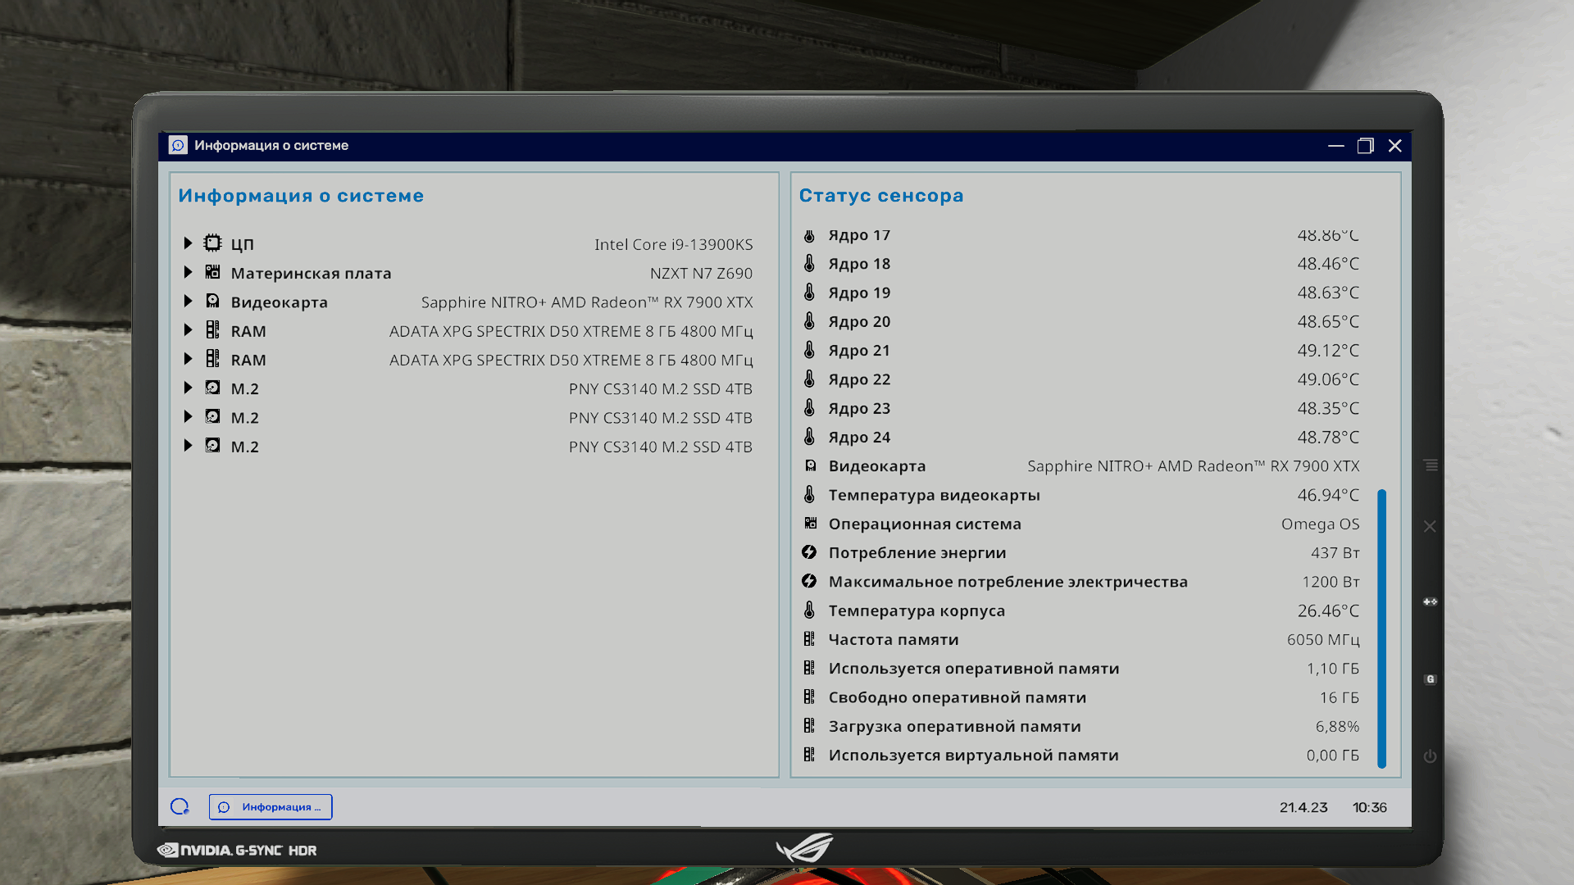Expand the first RAM row

pyautogui.click(x=188, y=330)
